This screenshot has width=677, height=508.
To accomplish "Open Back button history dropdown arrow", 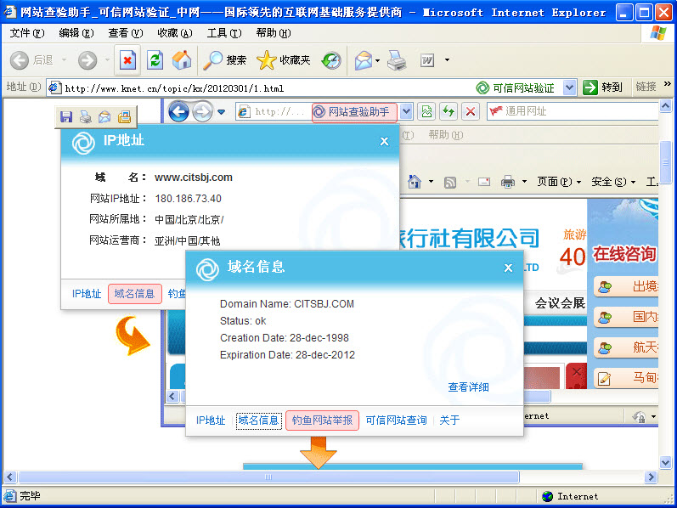I will point(64,59).
